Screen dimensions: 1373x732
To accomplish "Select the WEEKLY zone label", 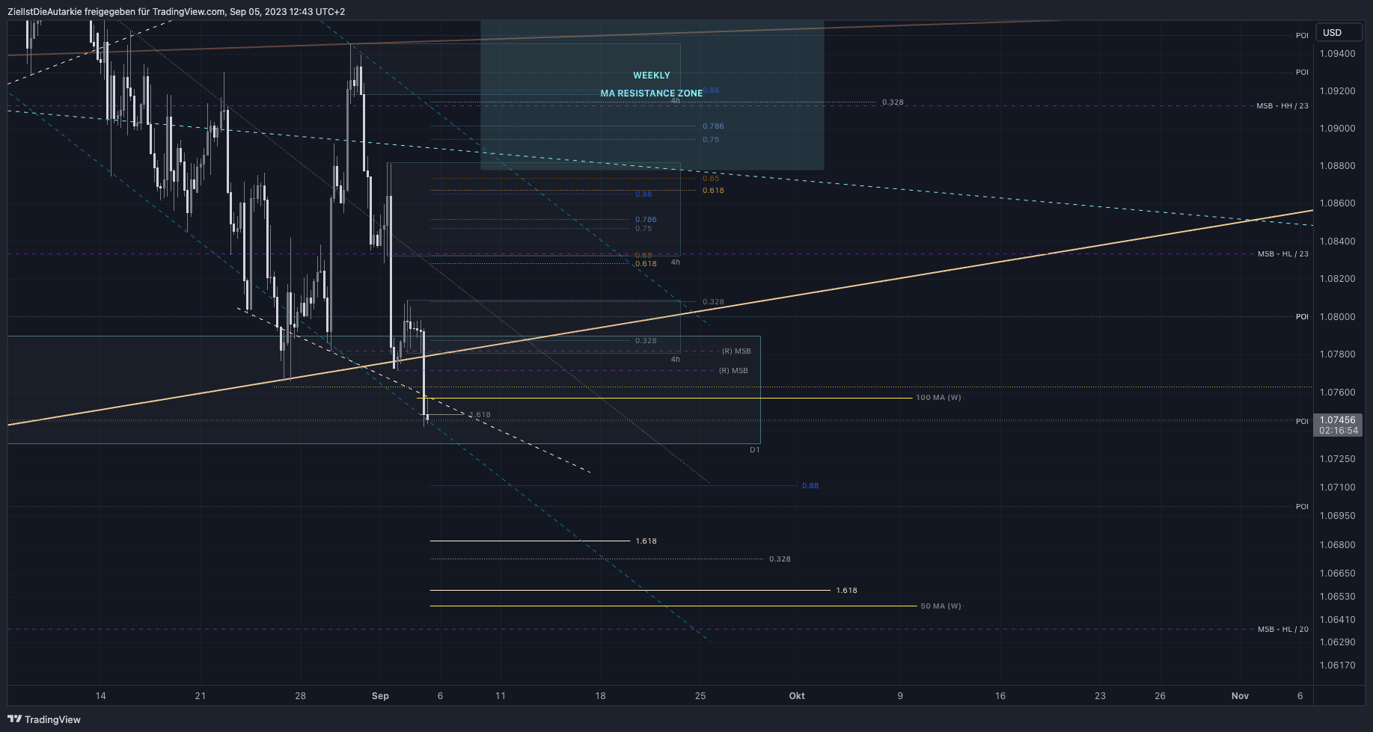I will point(652,76).
